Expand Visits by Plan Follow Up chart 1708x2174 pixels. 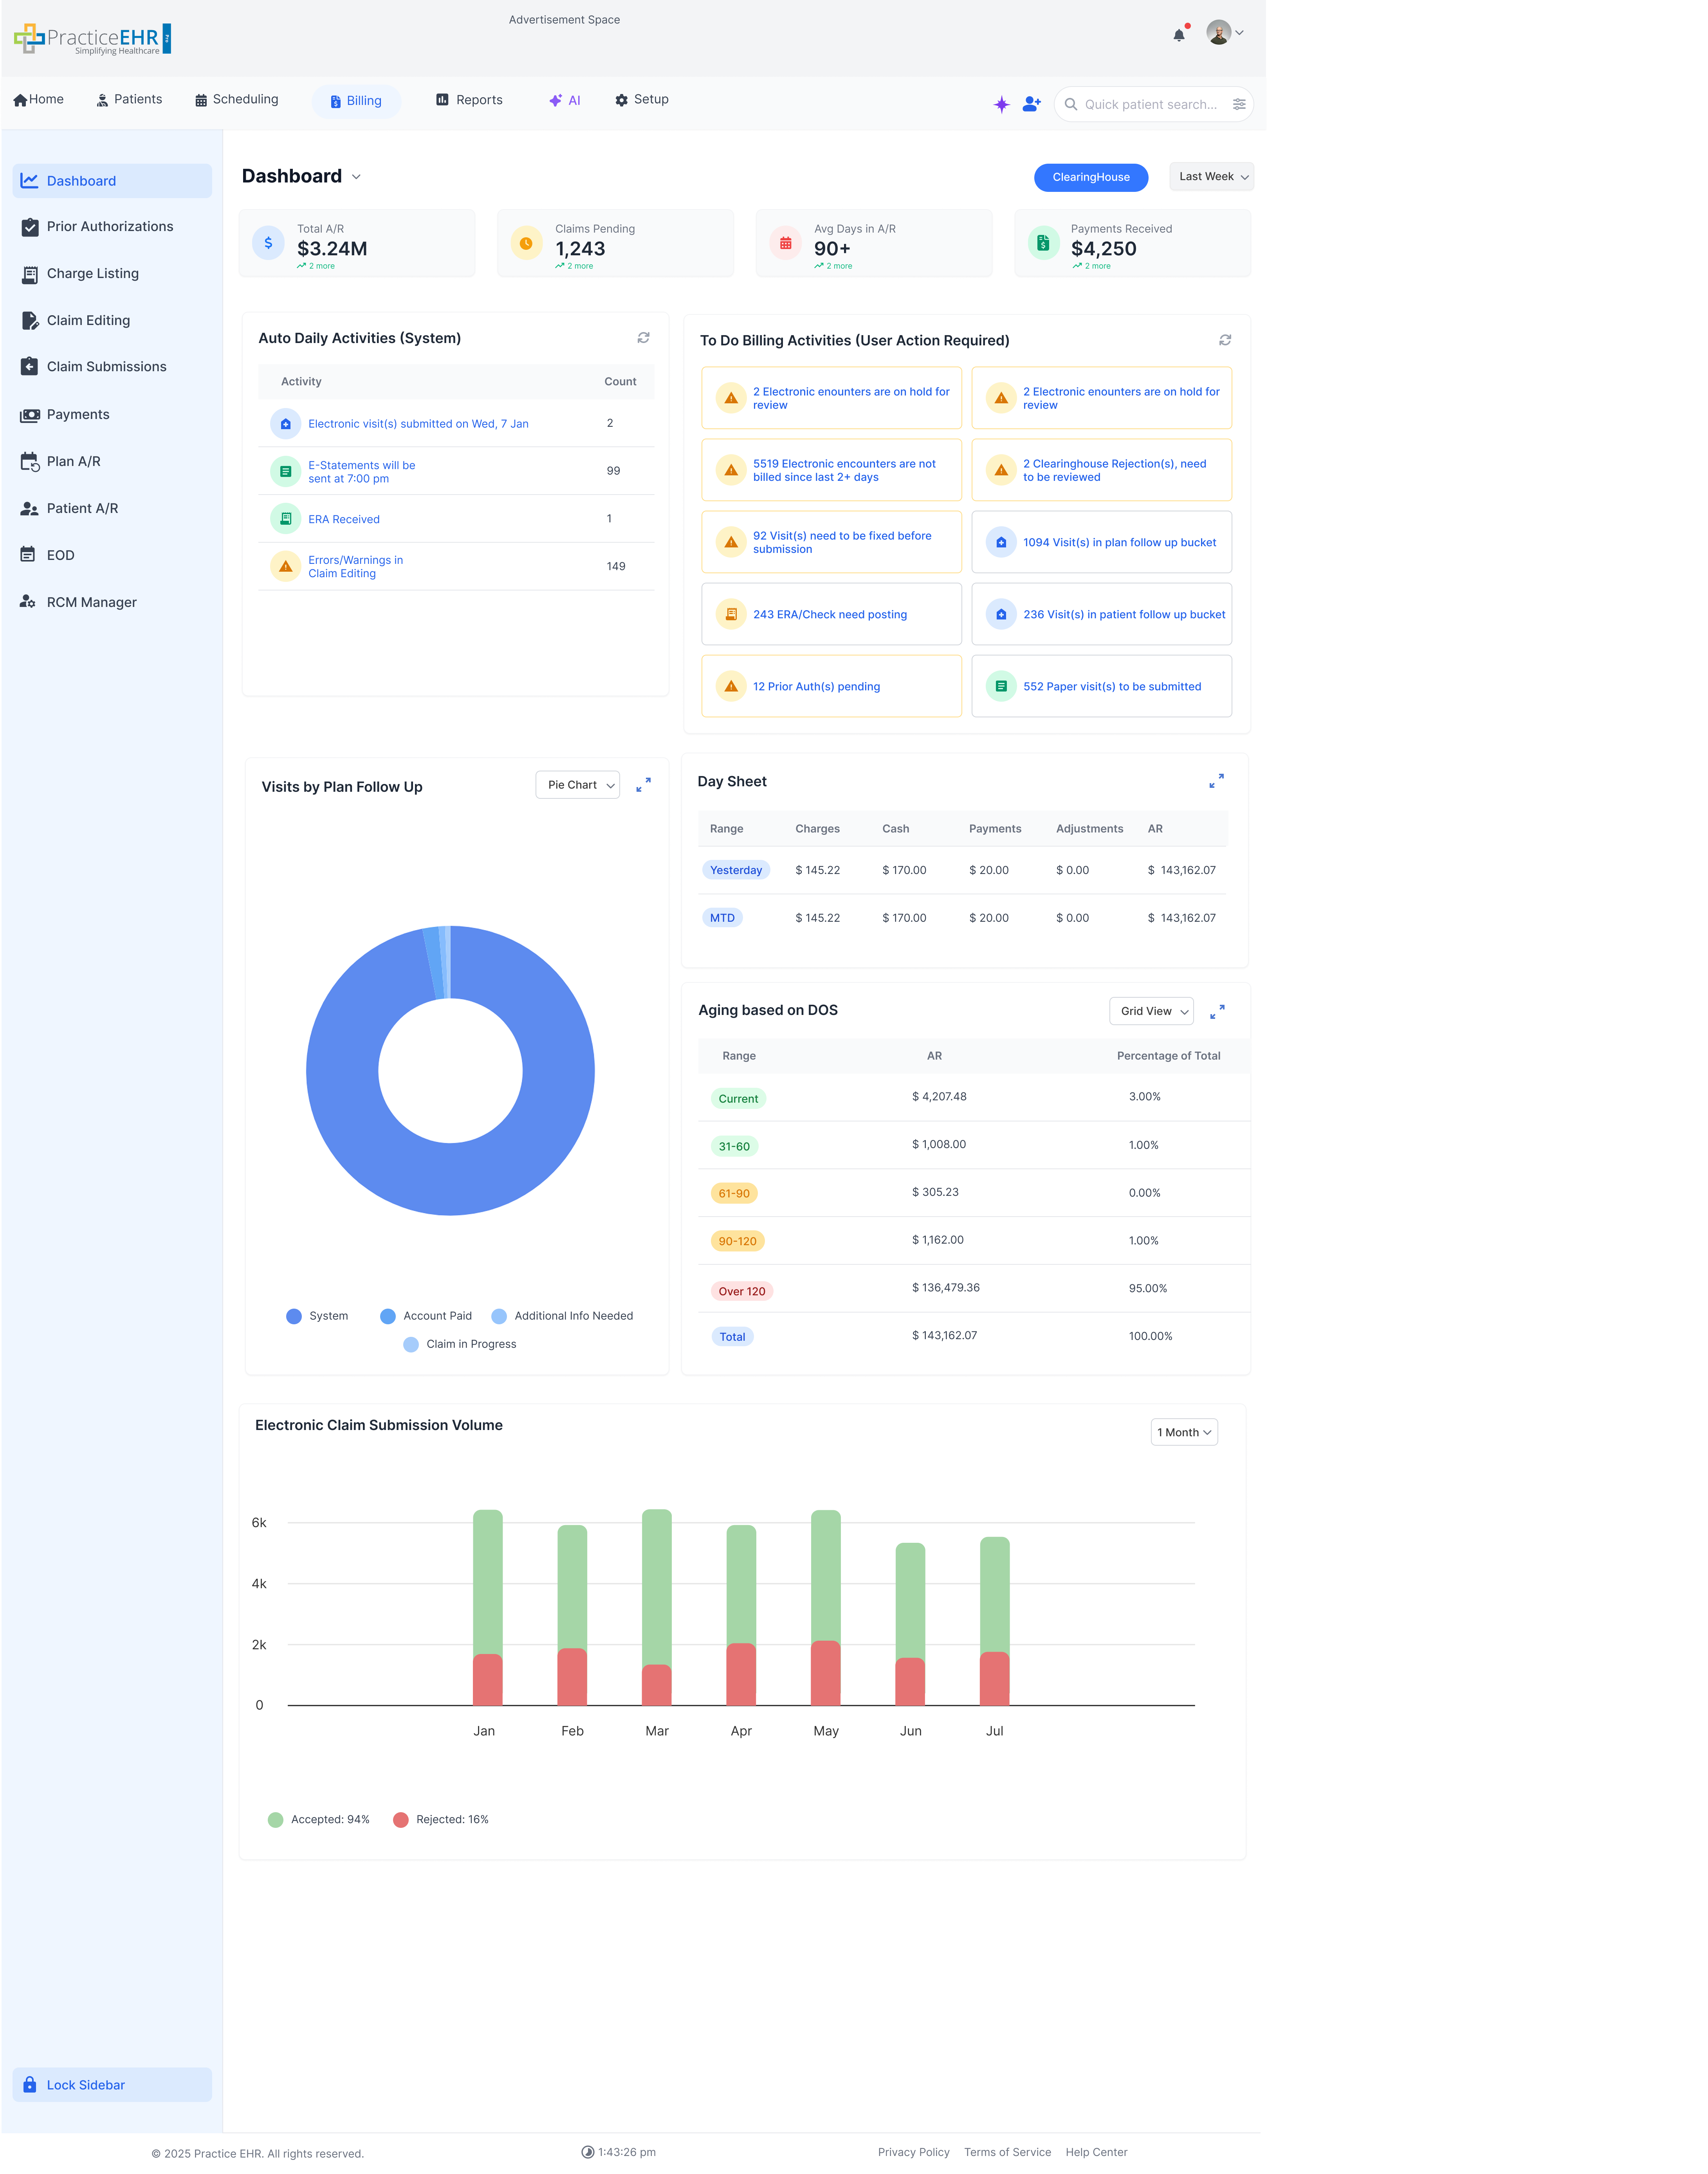pyautogui.click(x=643, y=785)
